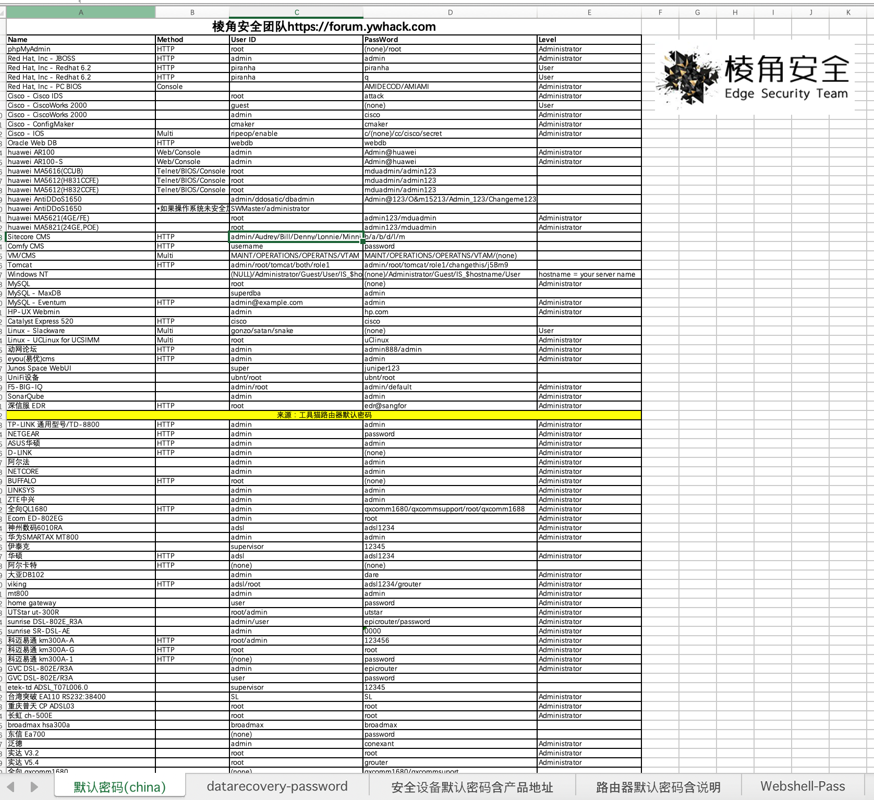This screenshot has width=874, height=800.
Task: Select the 'edr@sangfor' password cell
Action: (x=450, y=406)
